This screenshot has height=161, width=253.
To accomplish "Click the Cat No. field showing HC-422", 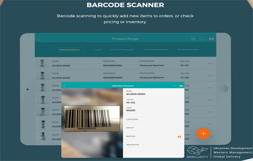I will pyautogui.click(x=154, y=101).
